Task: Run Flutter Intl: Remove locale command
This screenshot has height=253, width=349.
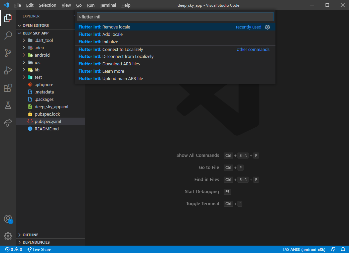Action: pos(175,27)
